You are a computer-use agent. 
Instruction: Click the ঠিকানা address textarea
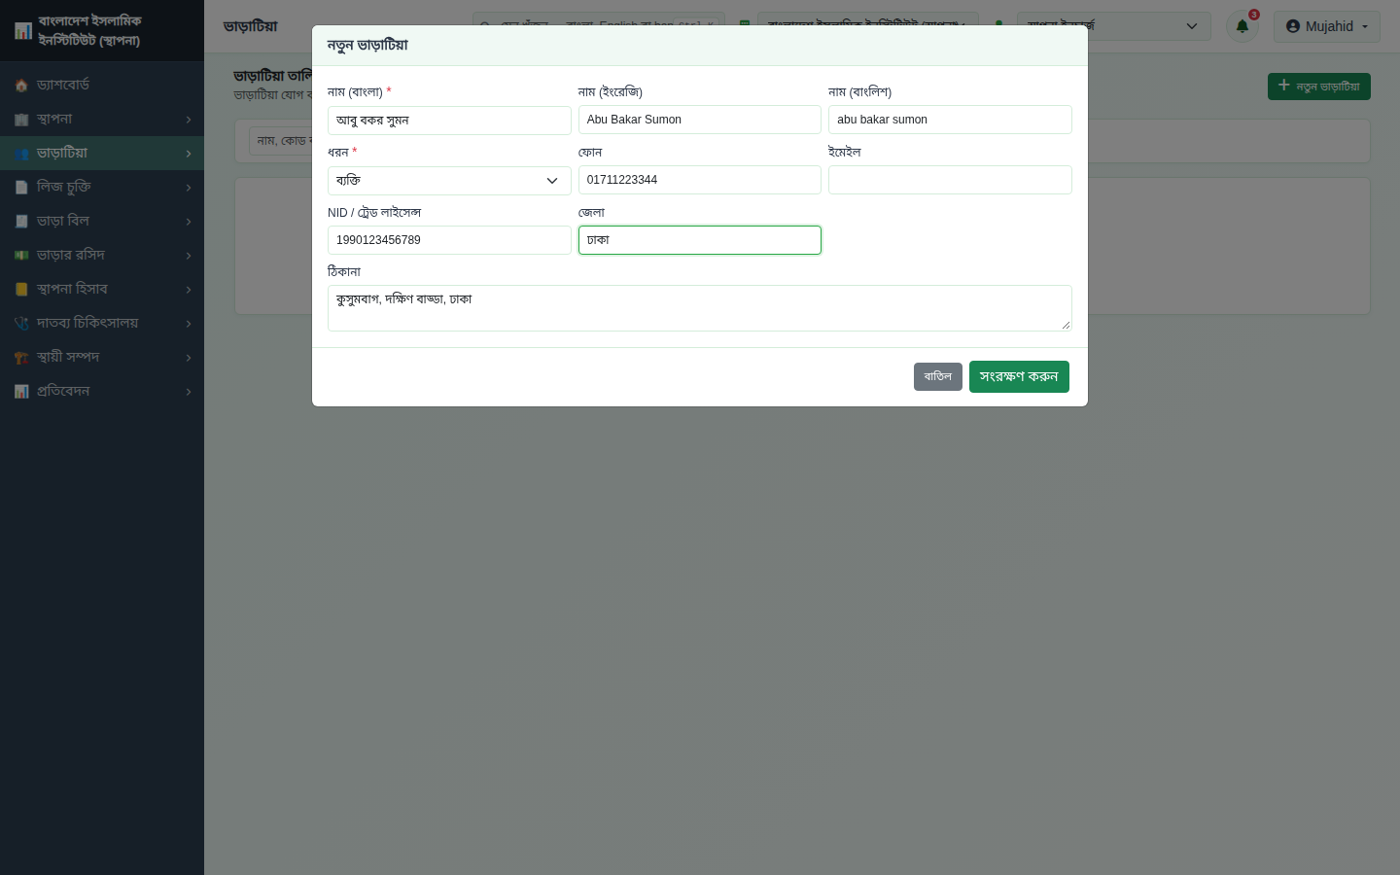pos(700,308)
